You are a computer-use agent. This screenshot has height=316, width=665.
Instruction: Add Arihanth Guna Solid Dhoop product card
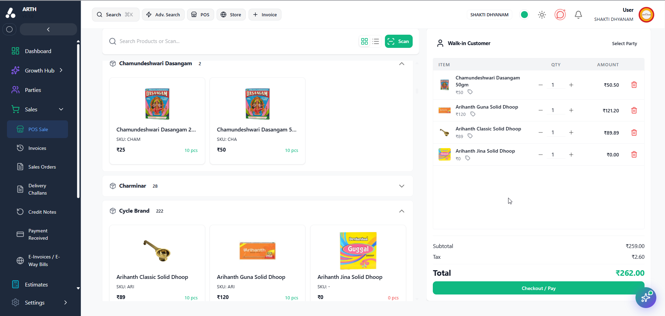258,263
